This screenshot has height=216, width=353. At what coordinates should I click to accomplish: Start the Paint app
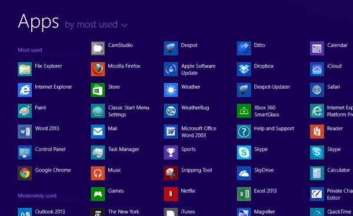[32, 111]
